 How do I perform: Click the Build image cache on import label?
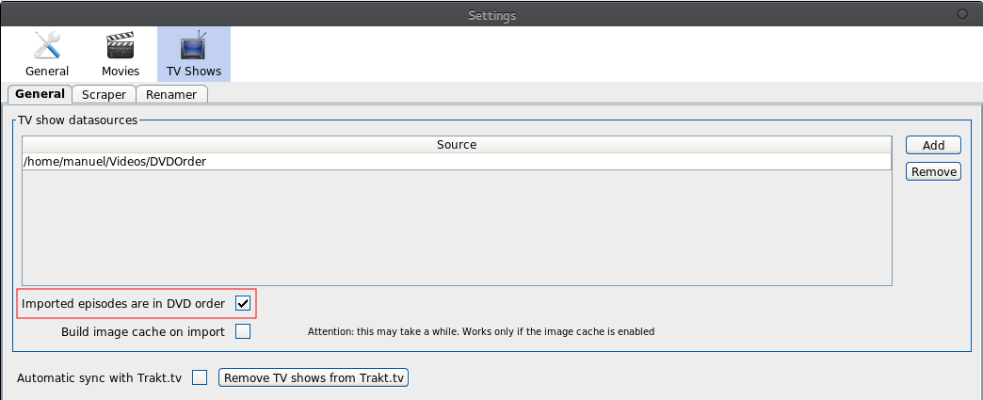143,331
